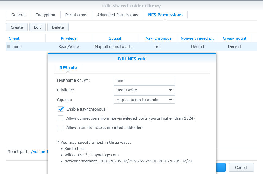Click the Map all users to ad... cell
This screenshot has width=263, height=174.
tap(114, 47)
